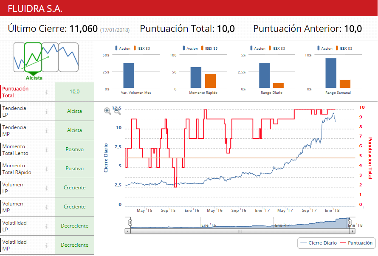Toggle Cierre Diario series in chart legend
The height and width of the screenshot is (256, 378).
tap(318, 243)
